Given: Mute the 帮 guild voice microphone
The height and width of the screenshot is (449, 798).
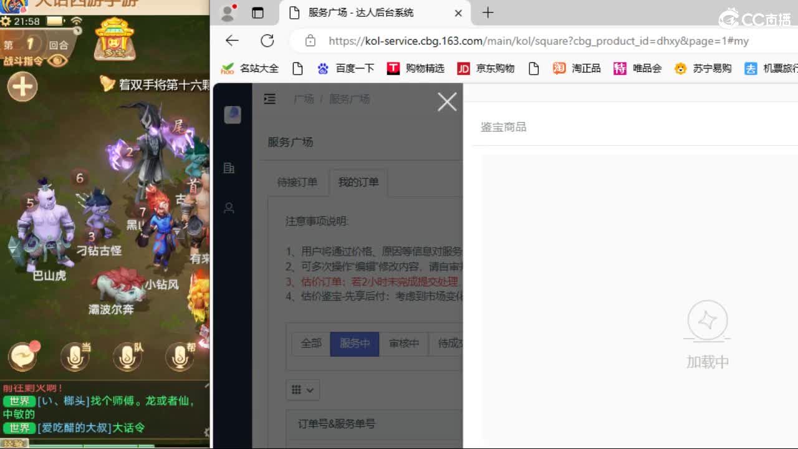Looking at the screenshot, I should coord(180,357).
